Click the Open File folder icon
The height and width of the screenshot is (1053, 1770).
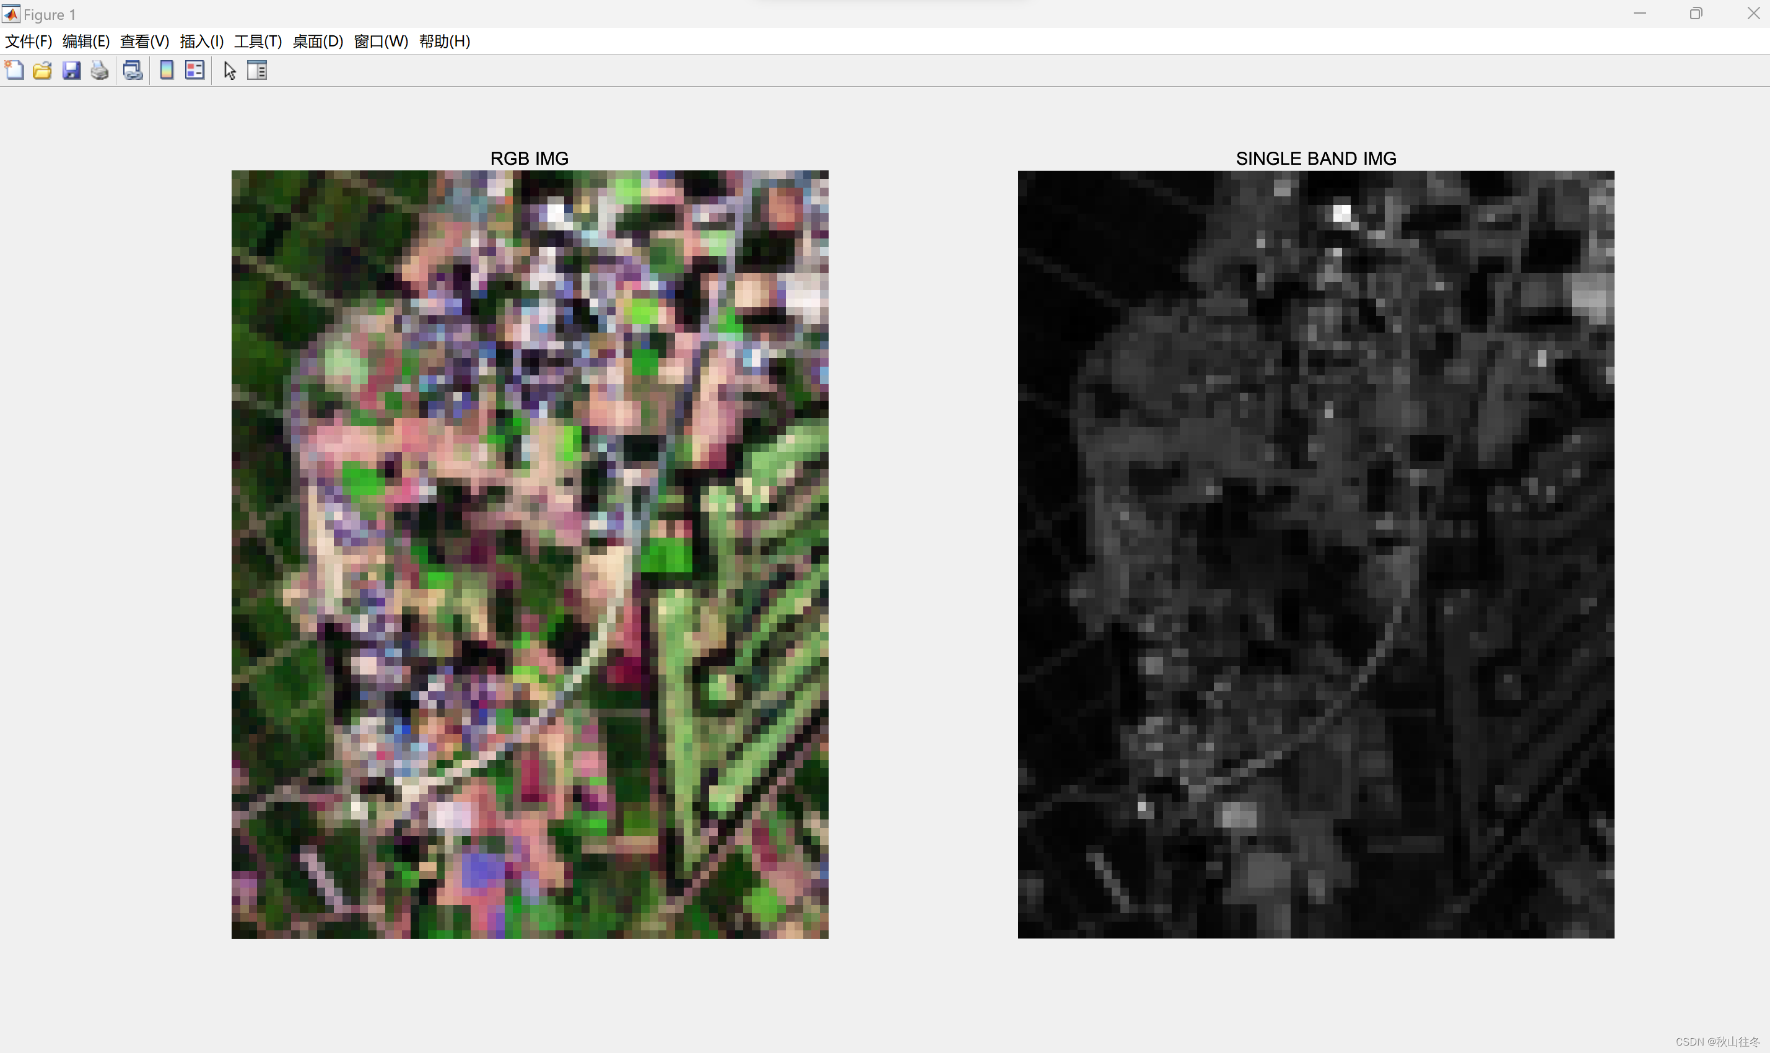coord(43,70)
